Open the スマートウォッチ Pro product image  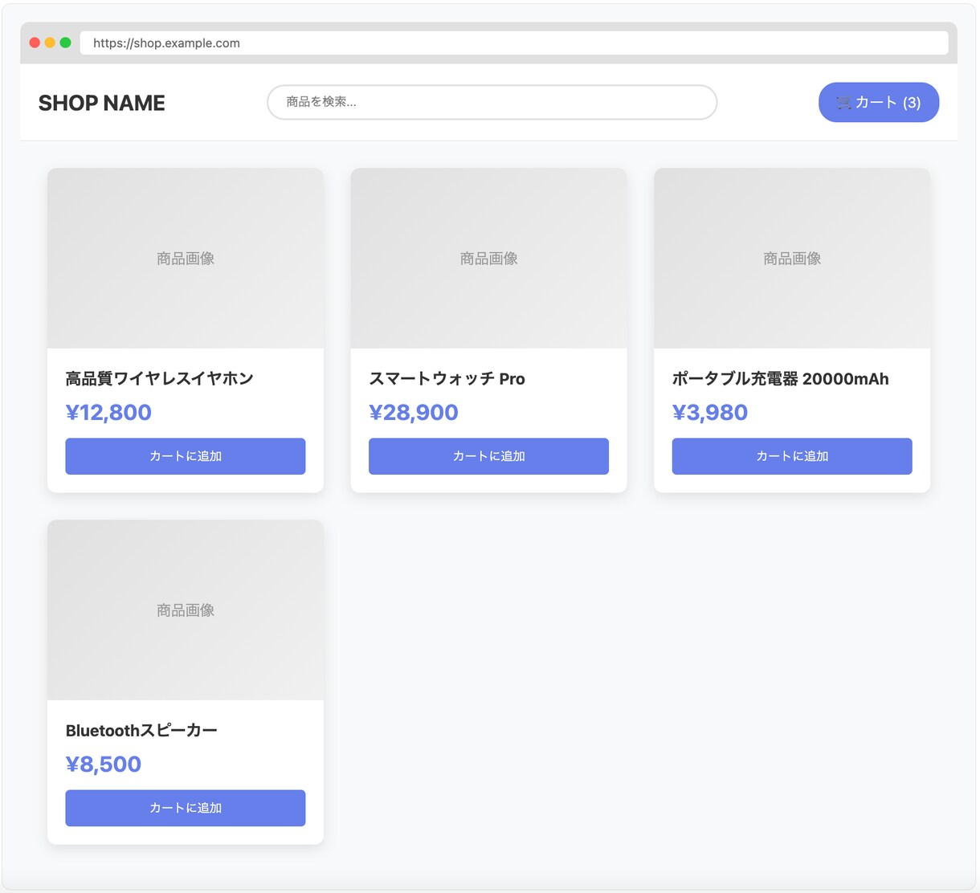click(488, 258)
